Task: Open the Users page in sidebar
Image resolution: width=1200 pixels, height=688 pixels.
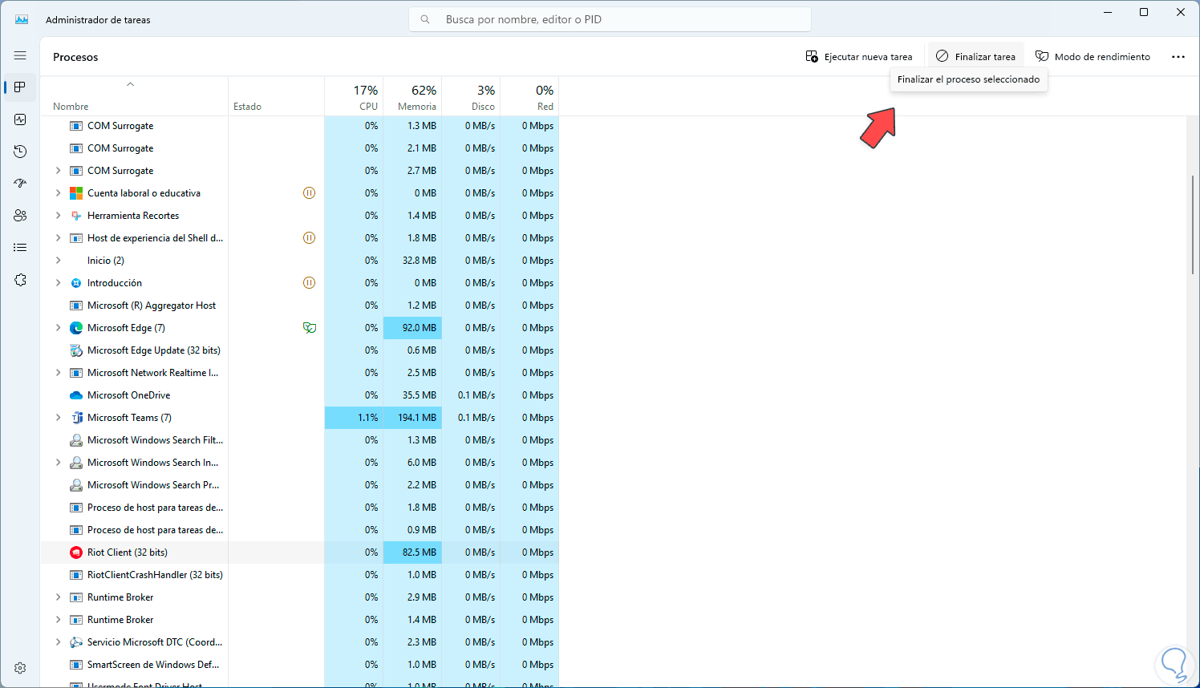Action: point(20,216)
